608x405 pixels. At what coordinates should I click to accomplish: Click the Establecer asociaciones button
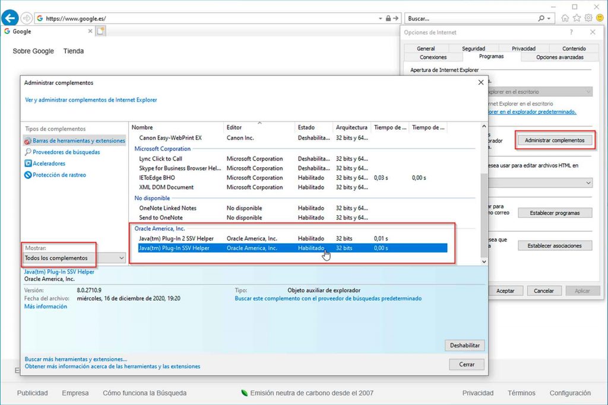coord(555,245)
